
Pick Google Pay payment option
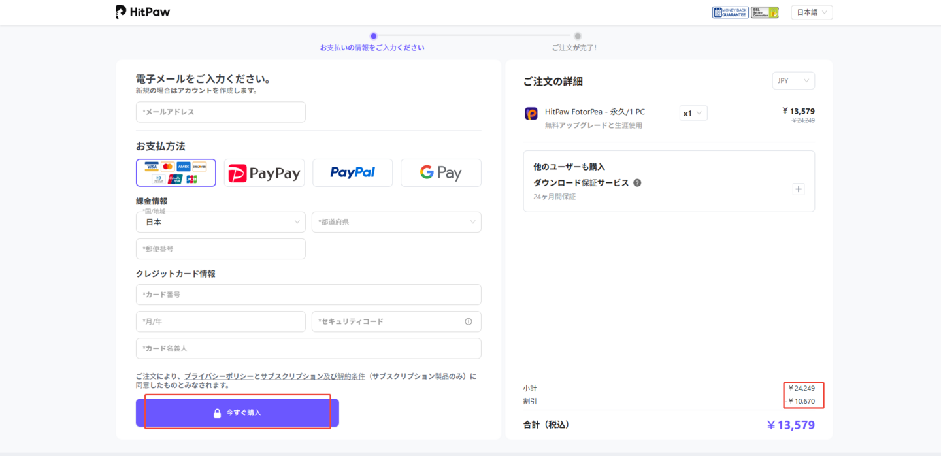tap(440, 172)
